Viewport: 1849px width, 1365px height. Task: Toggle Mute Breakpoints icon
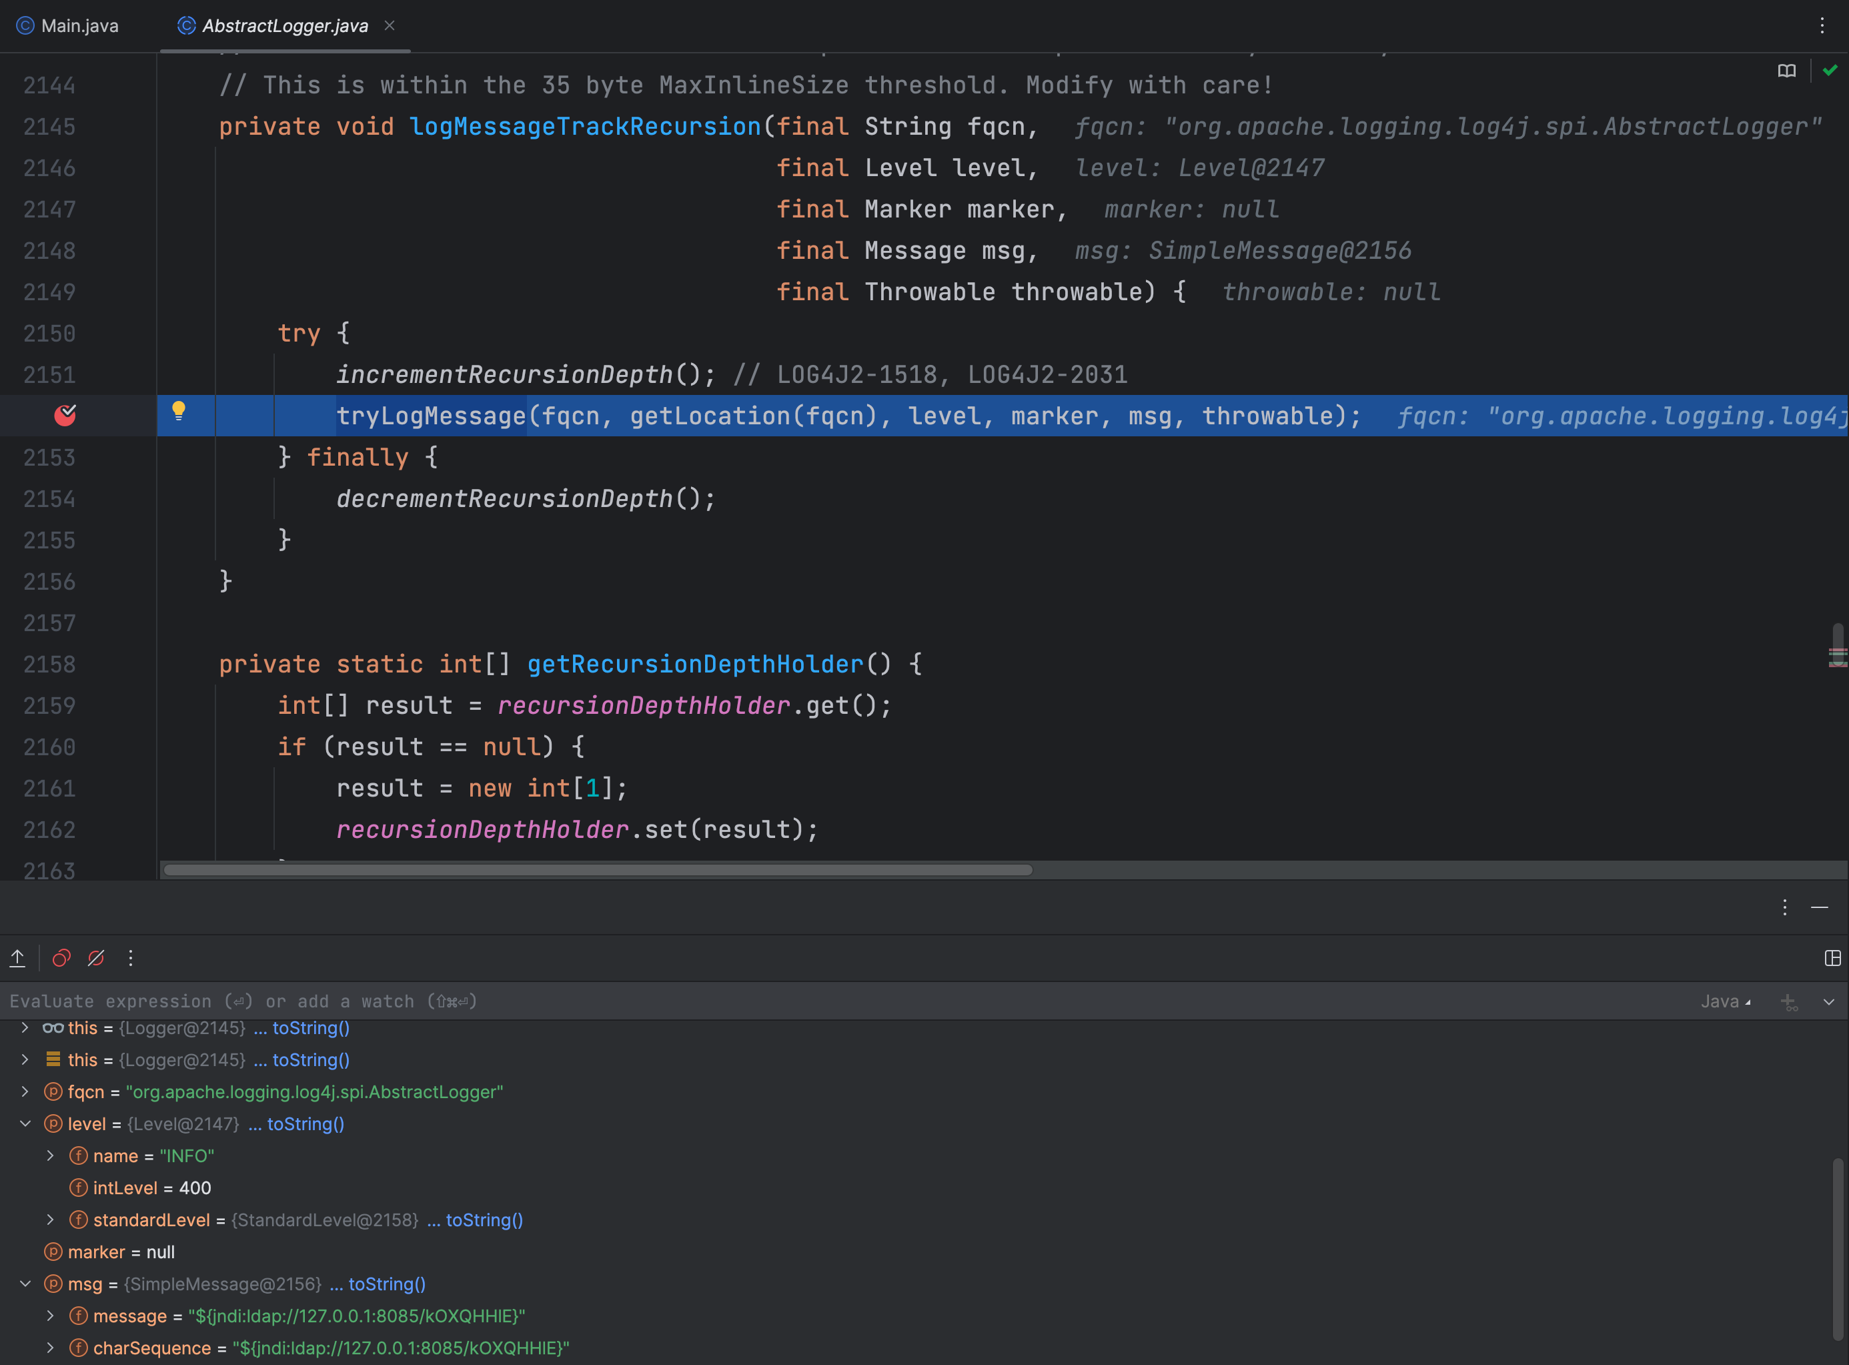click(96, 957)
